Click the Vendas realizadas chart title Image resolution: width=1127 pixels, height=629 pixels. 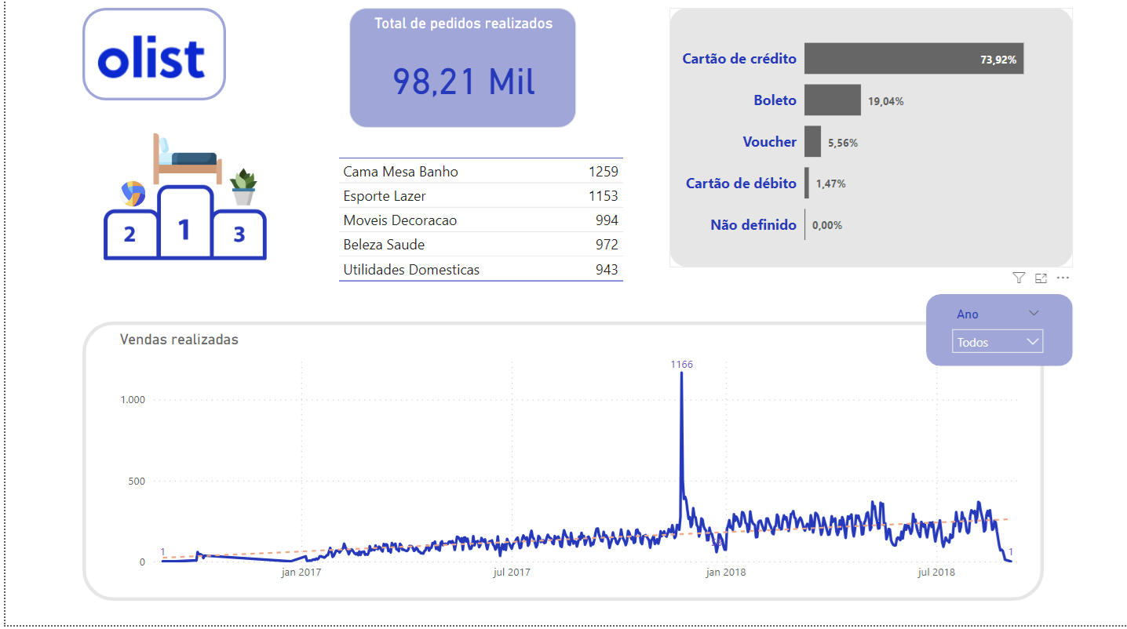(x=179, y=340)
